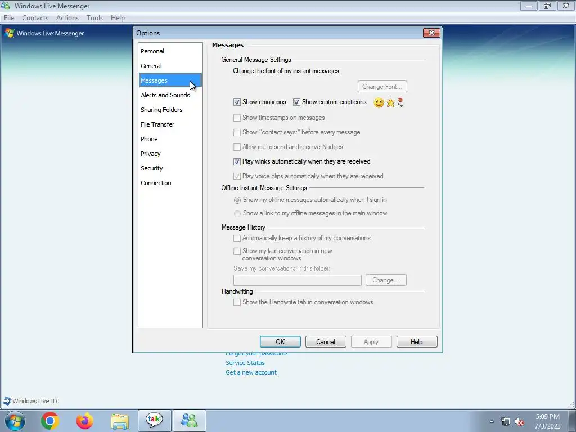Click the taskbar clock showing 5:09 PM
The height and width of the screenshot is (432, 576).
547,421
